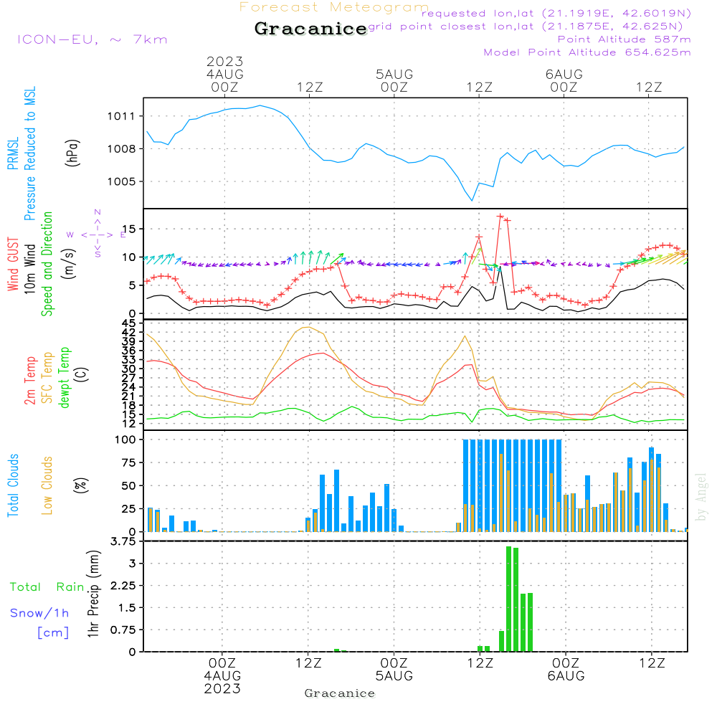717x717 pixels.
Task: Click the wind compass rose legend
Action: (x=98, y=234)
